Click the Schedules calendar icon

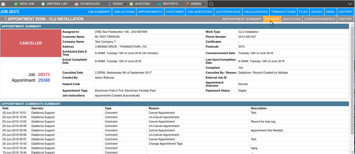(76, 4)
